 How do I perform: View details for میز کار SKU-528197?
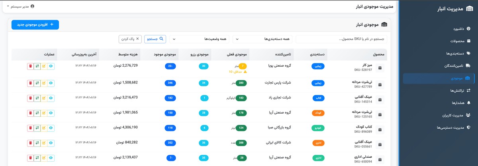(x=51, y=66)
